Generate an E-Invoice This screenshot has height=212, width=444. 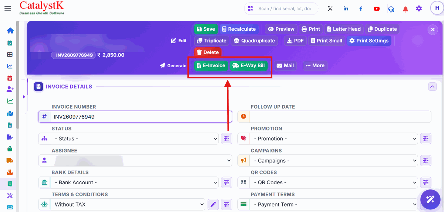tap(211, 65)
